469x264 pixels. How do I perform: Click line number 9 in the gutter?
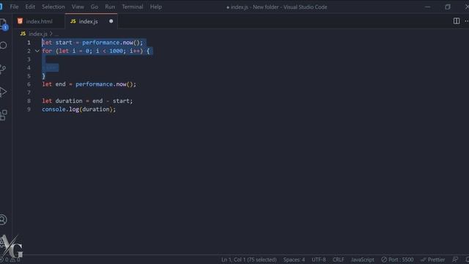(29, 109)
